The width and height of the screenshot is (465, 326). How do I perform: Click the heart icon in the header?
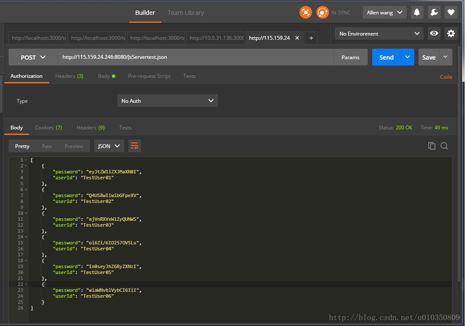point(451,12)
